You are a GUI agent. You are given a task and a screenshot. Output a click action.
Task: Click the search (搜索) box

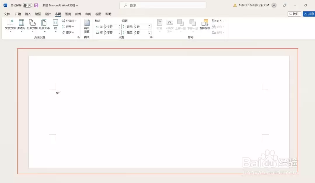click(x=163, y=5)
